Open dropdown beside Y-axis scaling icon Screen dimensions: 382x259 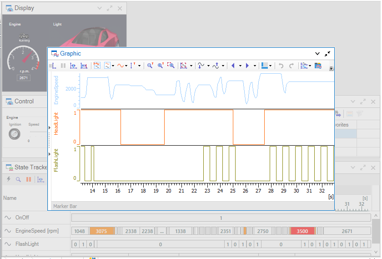(x=139, y=66)
